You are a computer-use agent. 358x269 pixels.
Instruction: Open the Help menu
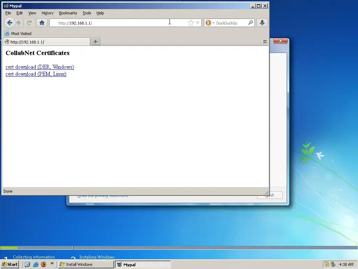coord(100,13)
